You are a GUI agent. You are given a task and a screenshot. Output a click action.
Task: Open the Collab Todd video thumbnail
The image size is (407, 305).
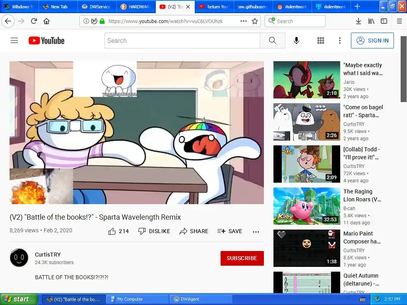click(x=307, y=164)
